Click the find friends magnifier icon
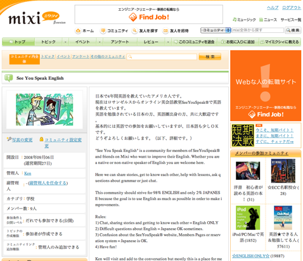This screenshot has height=261, width=303. point(134,30)
